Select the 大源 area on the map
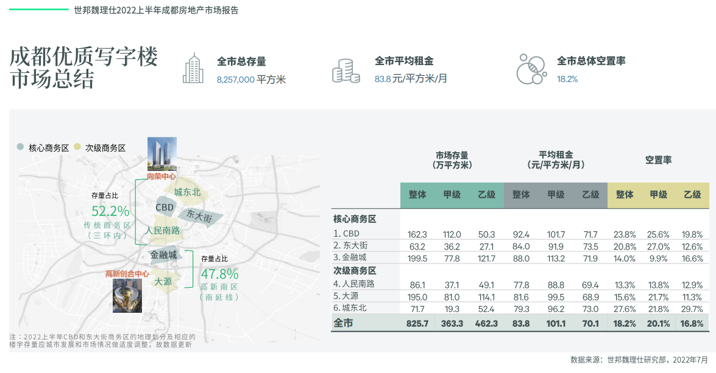 point(163,282)
